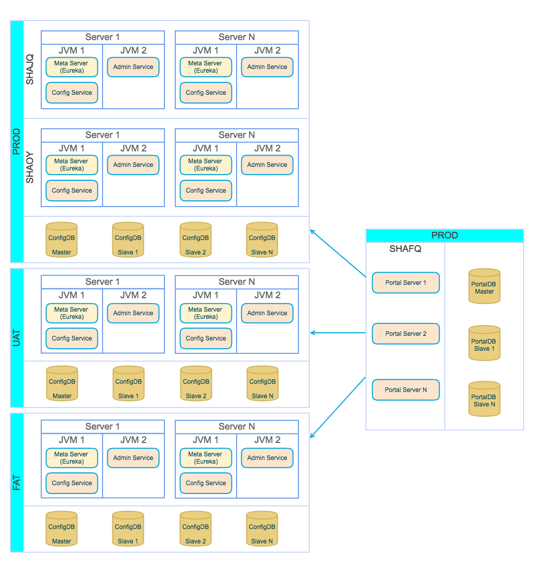Viewport: 535px width, 562px height.
Task: Click the Admin Service box in SHAJQ Server 1
Action: 133,66
